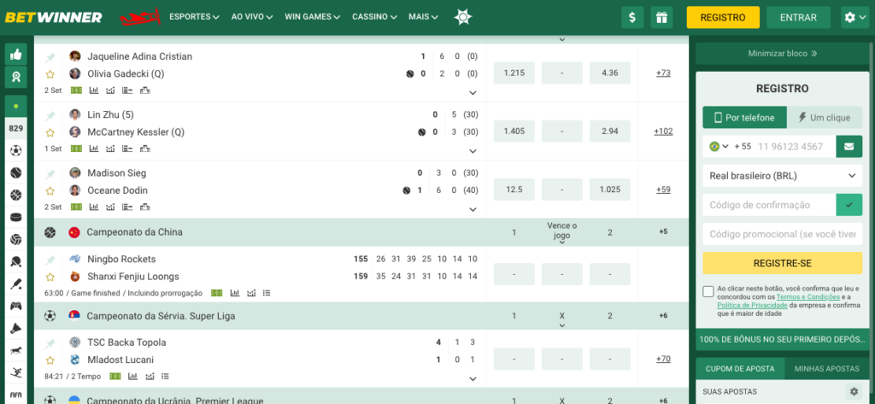Select ice hockey puck sidebar icon
This screenshot has width=875, height=404.
point(15,217)
